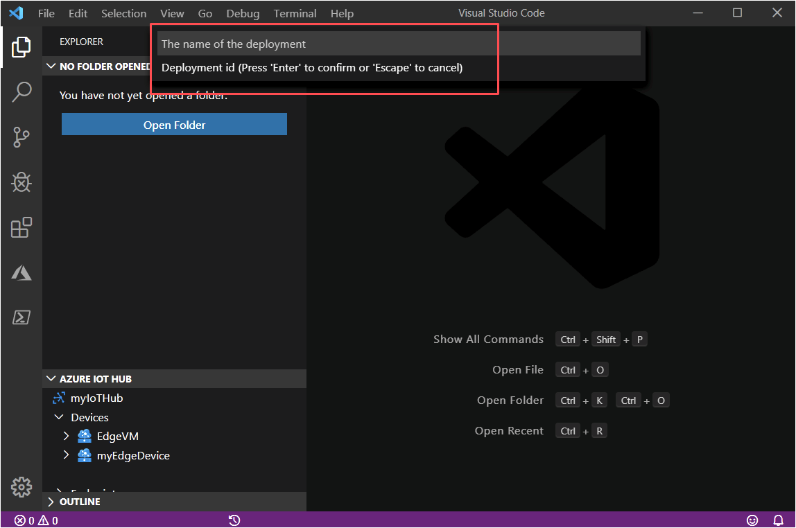Screen dimensions: 796x528
Task: Open the Cloud Shell terminal icon
Action: point(21,317)
